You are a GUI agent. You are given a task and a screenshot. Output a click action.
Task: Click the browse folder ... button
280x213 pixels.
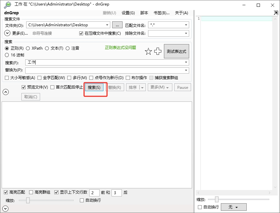(x=117, y=25)
